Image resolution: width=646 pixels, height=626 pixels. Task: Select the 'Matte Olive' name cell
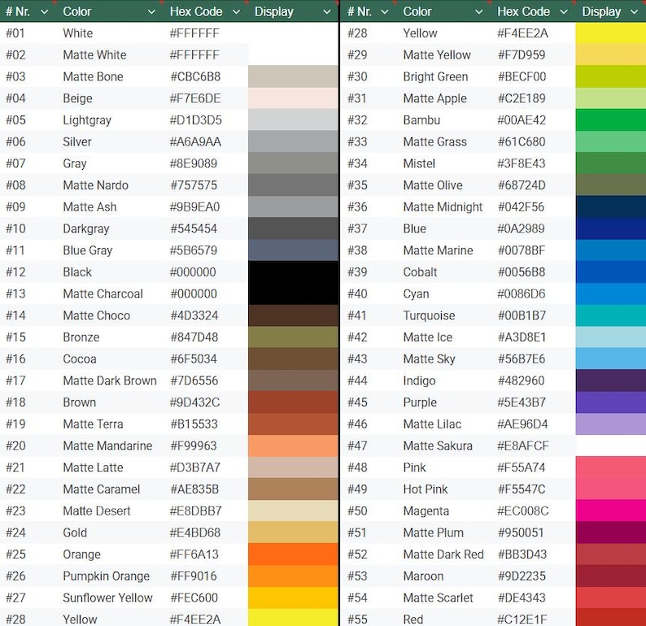433,185
